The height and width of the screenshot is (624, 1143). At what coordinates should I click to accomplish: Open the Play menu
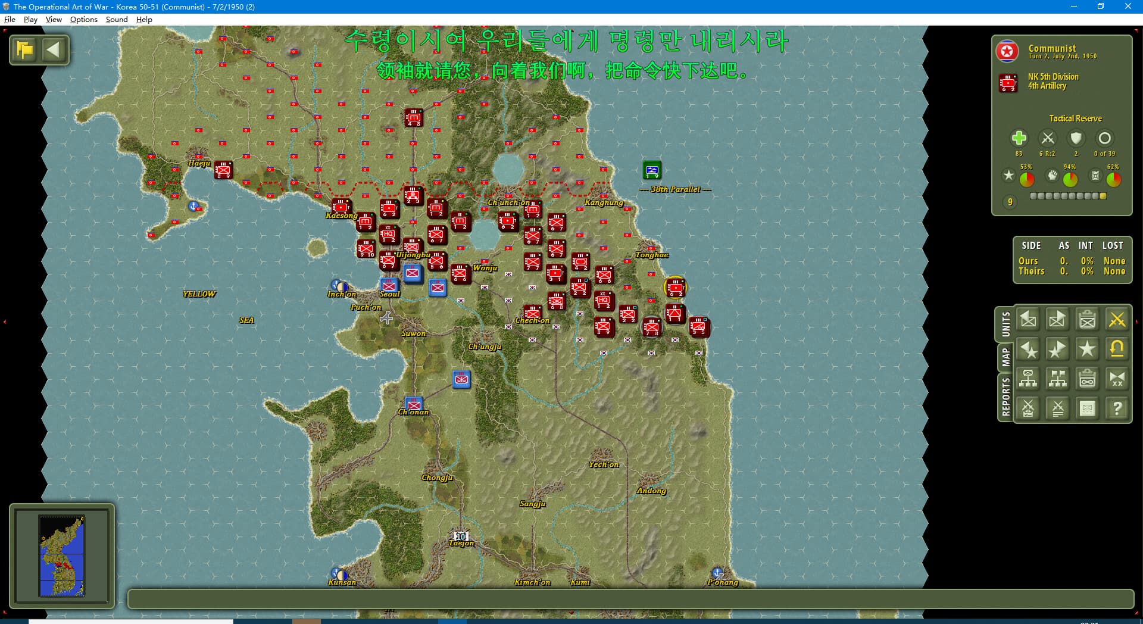tap(30, 19)
